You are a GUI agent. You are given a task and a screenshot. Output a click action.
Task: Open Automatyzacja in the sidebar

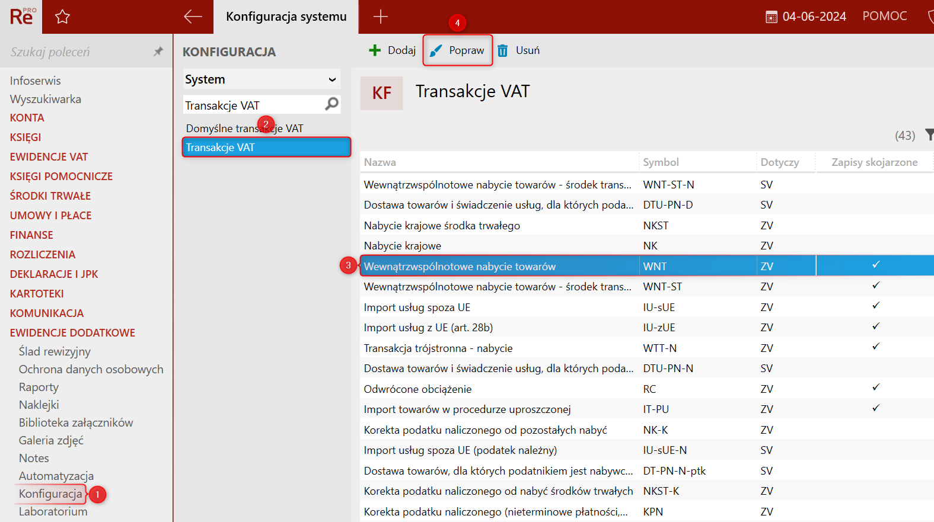click(x=56, y=476)
